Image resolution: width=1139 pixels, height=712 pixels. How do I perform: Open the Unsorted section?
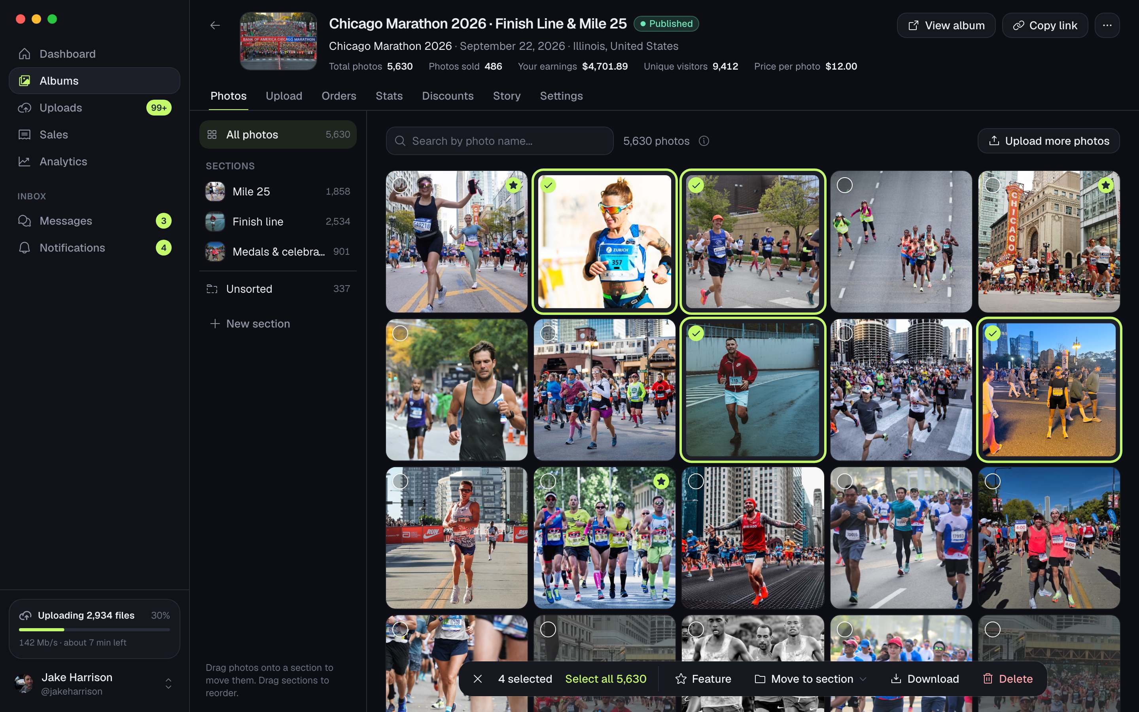(278, 289)
